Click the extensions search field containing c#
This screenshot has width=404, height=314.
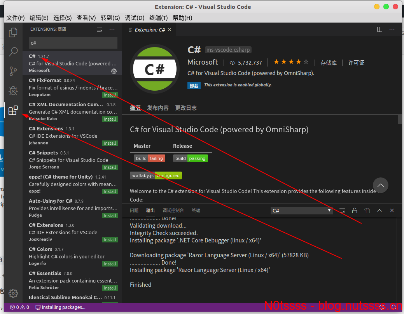(x=73, y=43)
